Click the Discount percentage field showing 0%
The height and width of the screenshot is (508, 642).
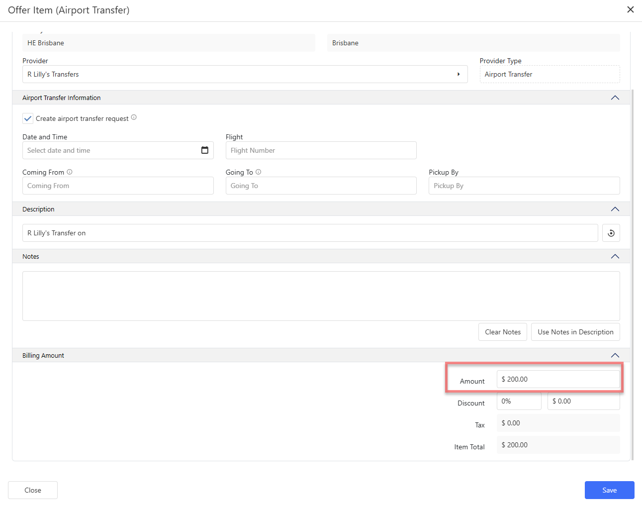[519, 401]
